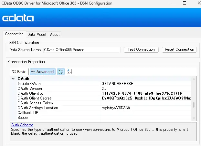The height and width of the screenshot is (146, 201).
Task: Open the Connection tab
Action: 14,34
